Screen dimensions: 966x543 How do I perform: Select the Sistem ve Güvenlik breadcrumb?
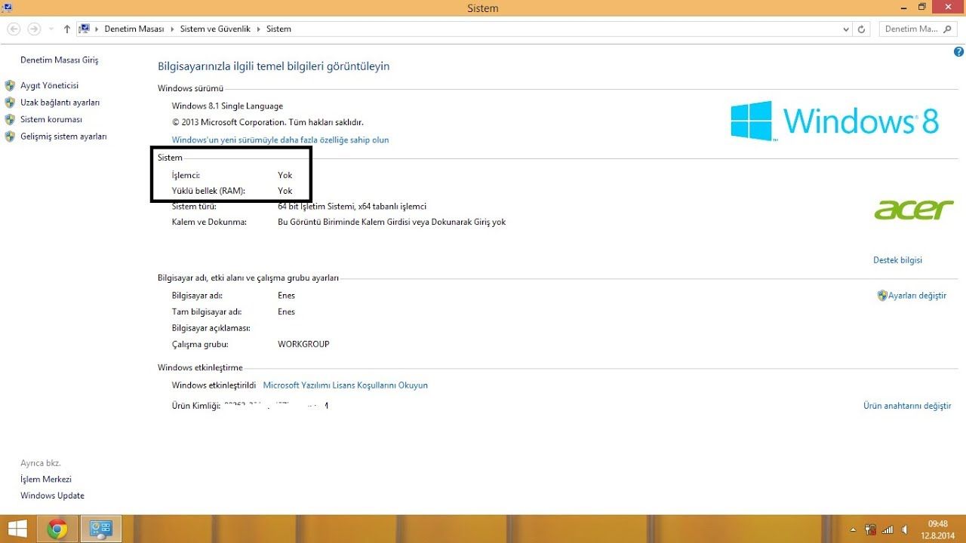tap(215, 29)
